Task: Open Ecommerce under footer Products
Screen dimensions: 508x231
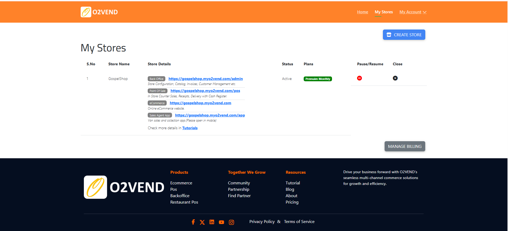Action: click(181, 183)
